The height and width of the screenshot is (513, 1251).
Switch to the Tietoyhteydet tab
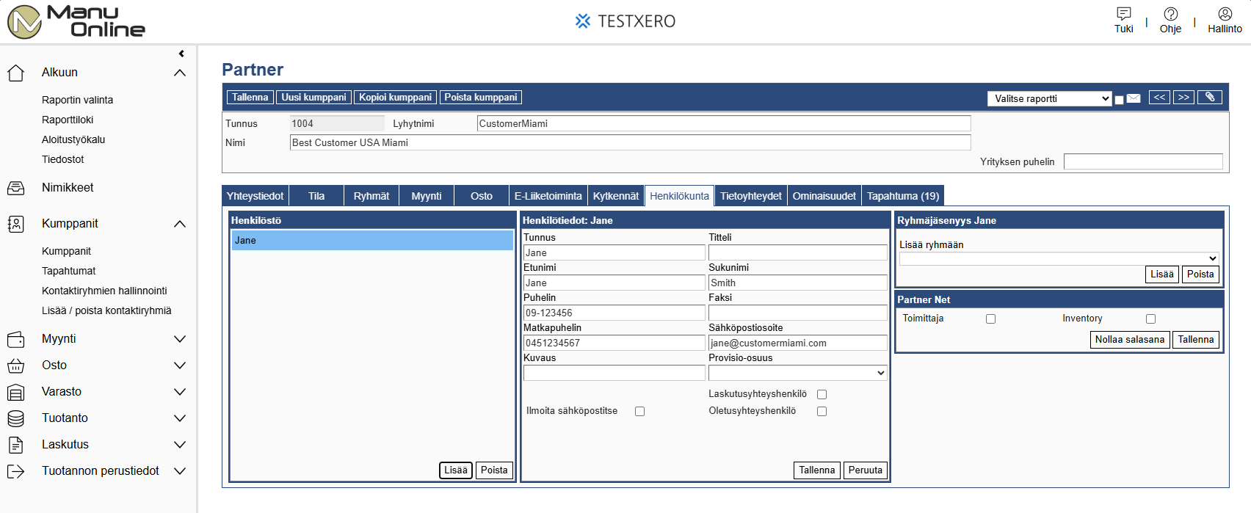coord(750,196)
